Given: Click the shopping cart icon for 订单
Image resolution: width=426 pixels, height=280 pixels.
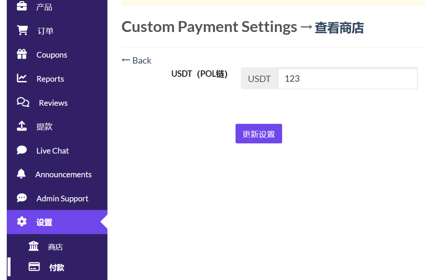Looking at the screenshot, I should click(x=22, y=30).
